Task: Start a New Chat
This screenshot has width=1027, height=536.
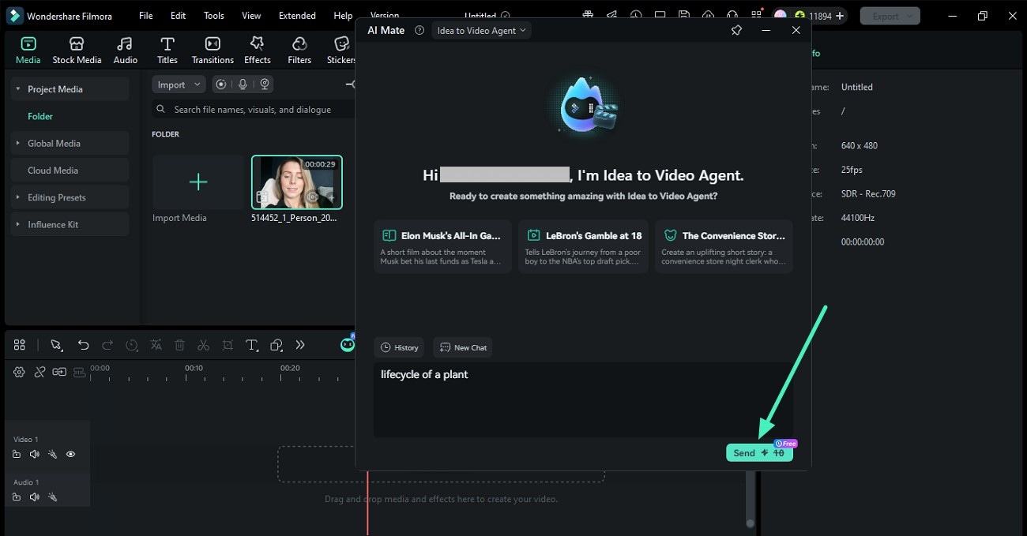Action: [463, 347]
